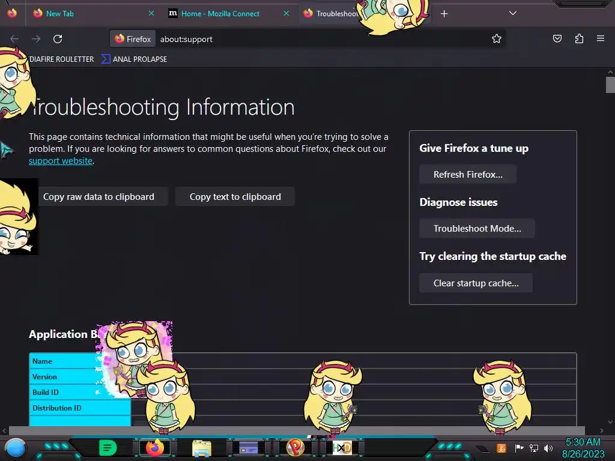Open the Firefox taskbar icon
Image resolution: width=615 pixels, height=461 pixels.
coord(154,448)
